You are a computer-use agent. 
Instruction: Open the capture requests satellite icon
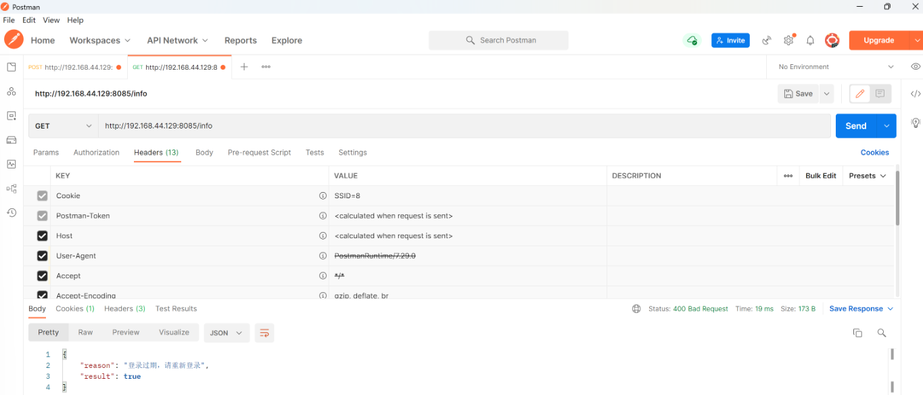(x=767, y=41)
